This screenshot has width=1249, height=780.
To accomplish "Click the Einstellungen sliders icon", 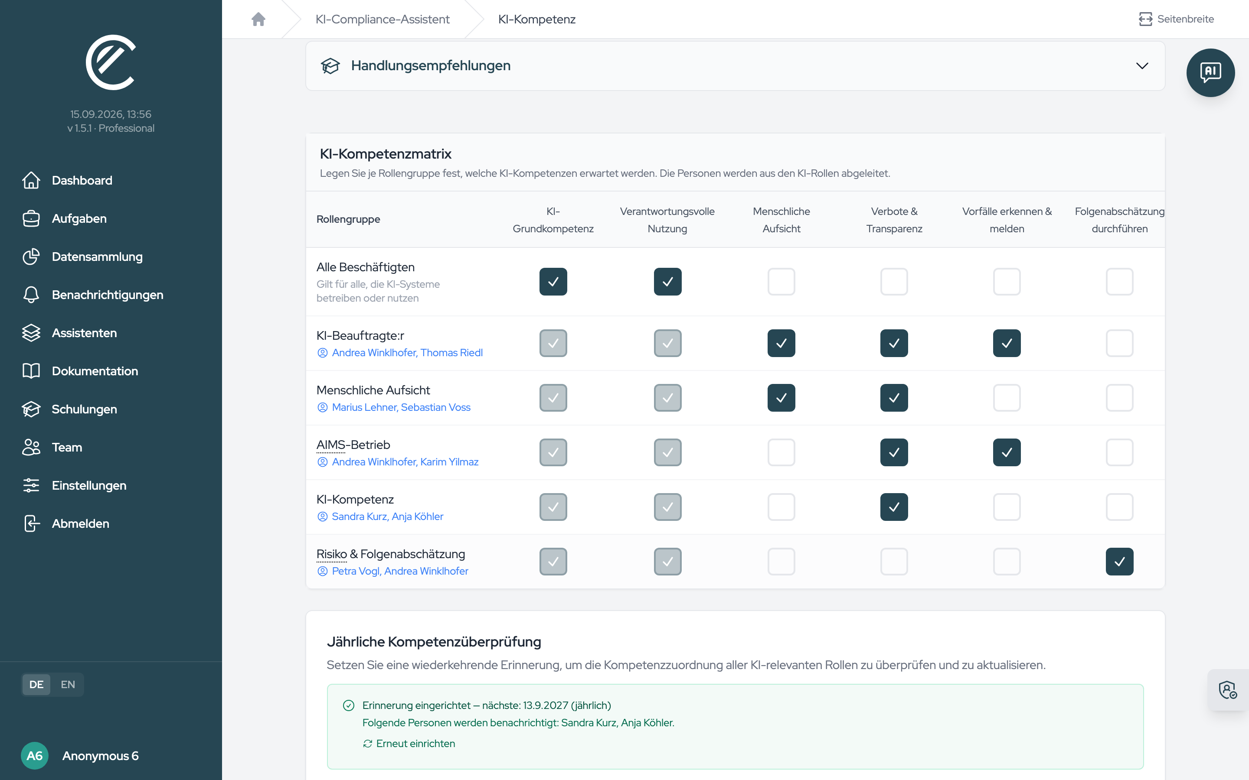I will pyautogui.click(x=31, y=485).
